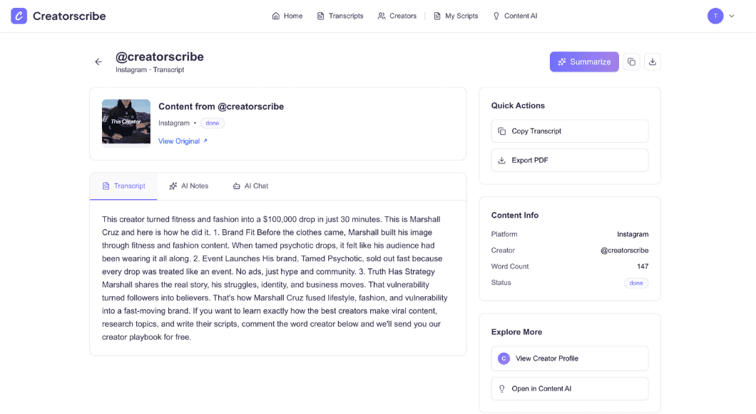Open the Home navigation item
The image size is (756, 414).
287,16
